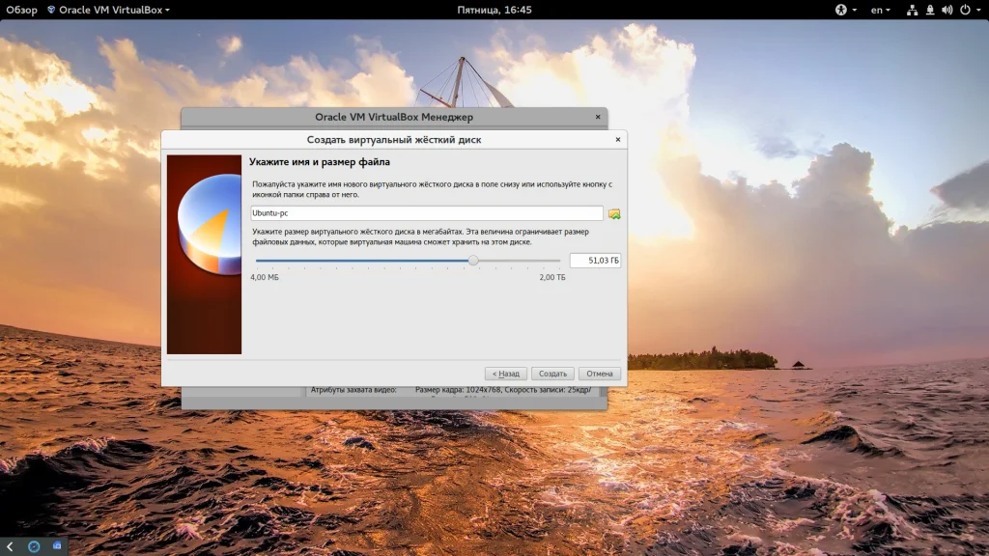Click the 51,03 ГБ size field
This screenshot has height=556, width=989.
click(x=595, y=261)
